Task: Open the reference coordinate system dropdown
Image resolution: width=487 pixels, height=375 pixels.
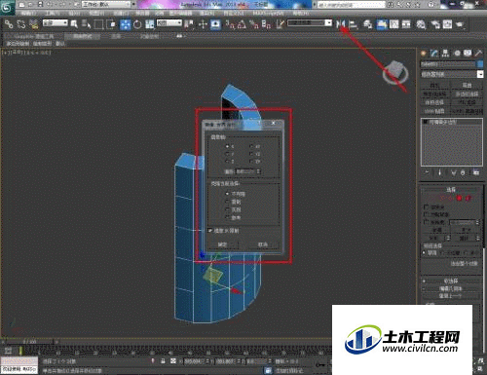Action: pos(169,23)
